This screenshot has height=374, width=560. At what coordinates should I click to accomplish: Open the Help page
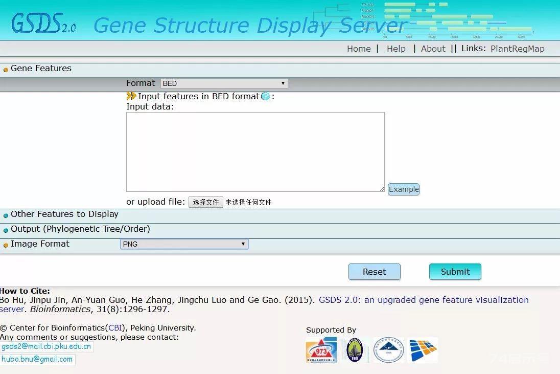[x=396, y=49]
